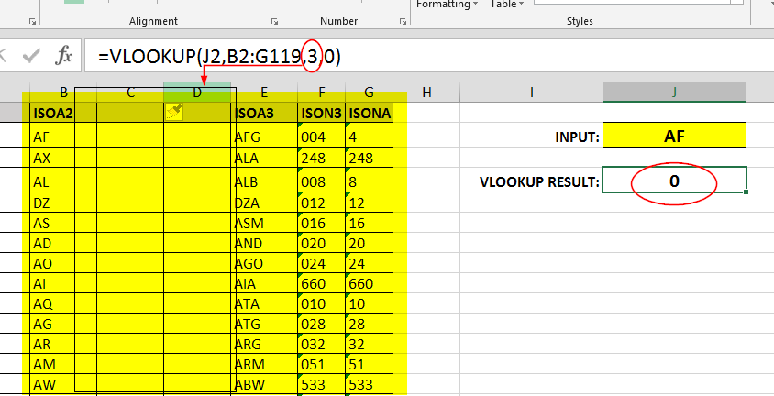
Task: Click inside the VLOOKUP formula bar
Action: (x=459, y=56)
